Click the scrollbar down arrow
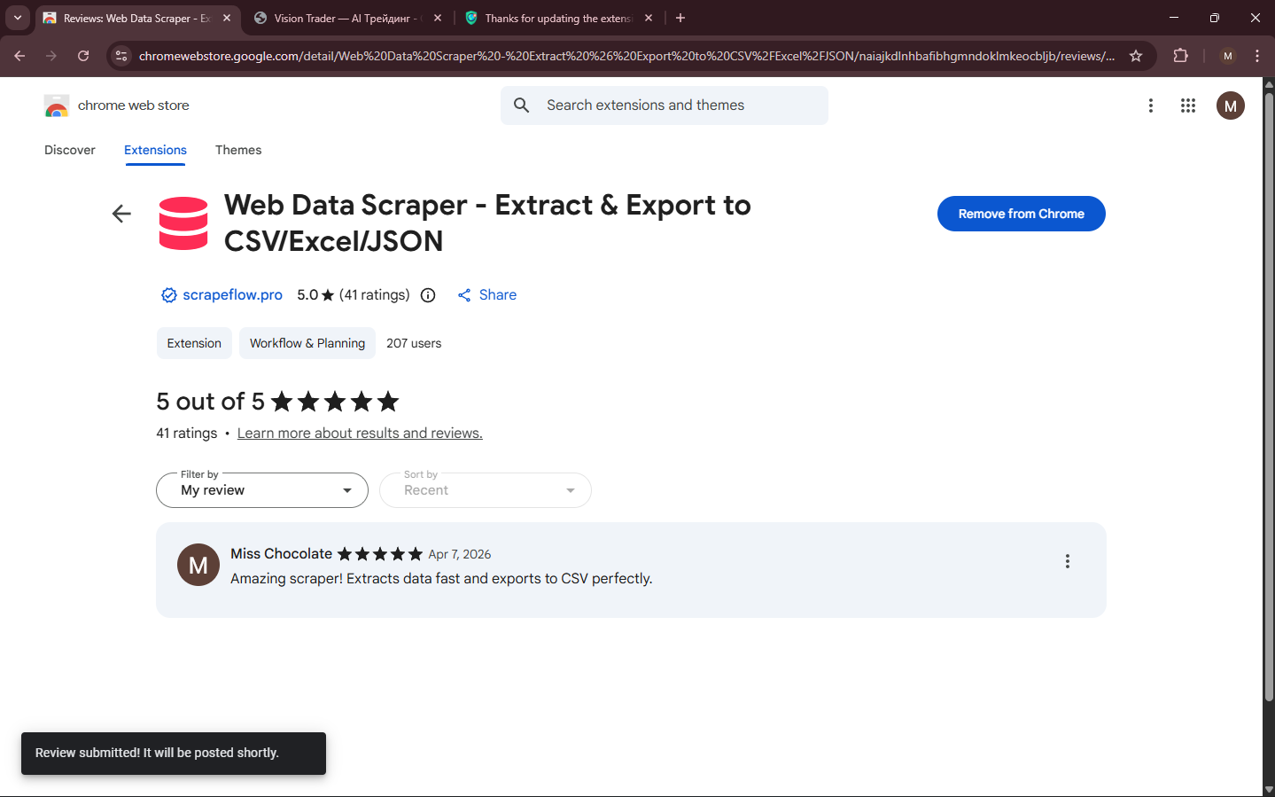Screen dimensions: 1275x797 tap(1269, 789)
